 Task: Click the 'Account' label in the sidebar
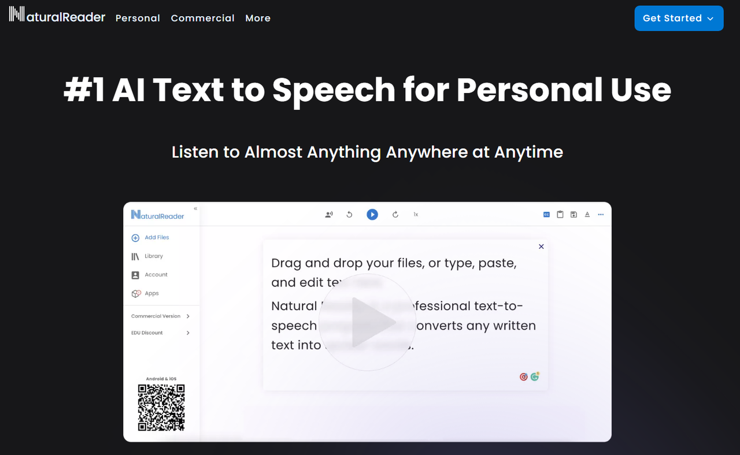[x=156, y=275]
